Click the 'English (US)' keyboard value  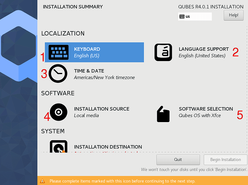pos(87,55)
